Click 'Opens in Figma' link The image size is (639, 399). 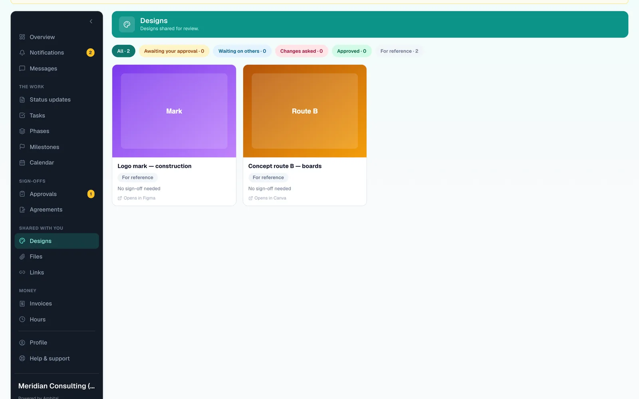point(137,198)
